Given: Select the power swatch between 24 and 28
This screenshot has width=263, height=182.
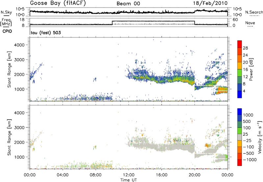Looking at the screenshot, I should (x=240, y=51).
